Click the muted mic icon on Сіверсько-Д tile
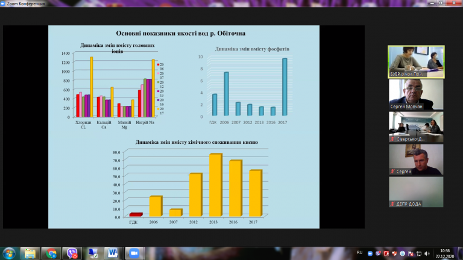The width and height of the screenshot is (463, 260). coord(392,139)
